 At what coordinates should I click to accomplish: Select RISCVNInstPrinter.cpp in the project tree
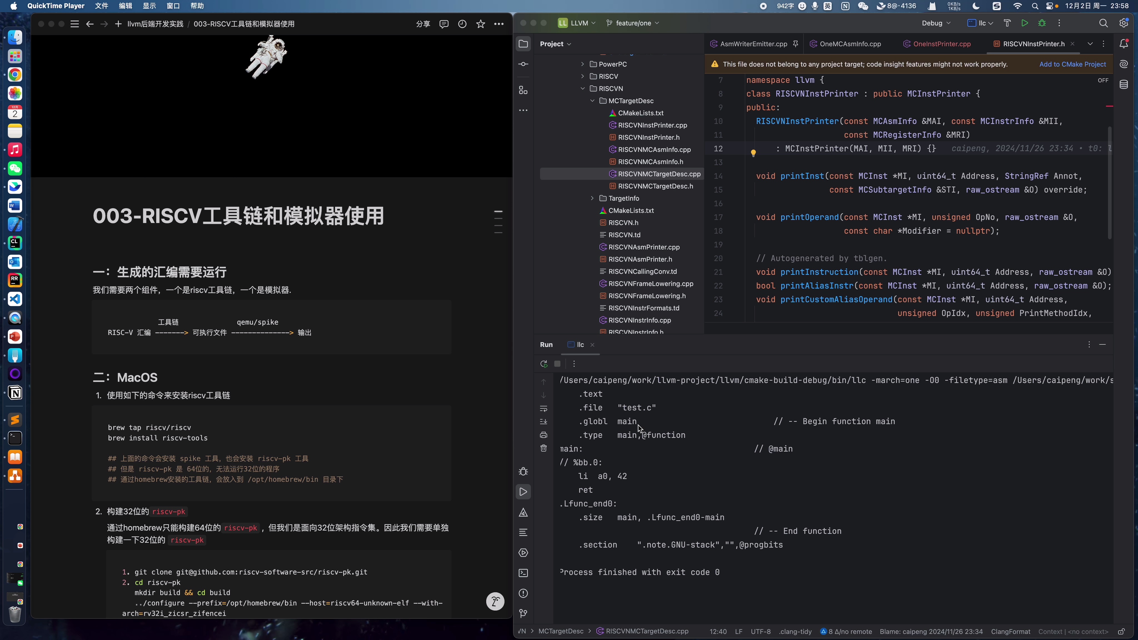point(653,125)
